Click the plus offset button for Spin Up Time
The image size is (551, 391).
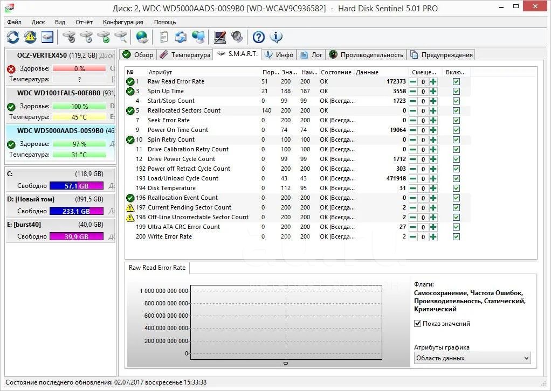point(433,91)
